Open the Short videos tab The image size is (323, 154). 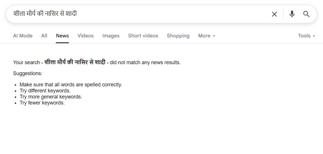click(x=143, y=36)
